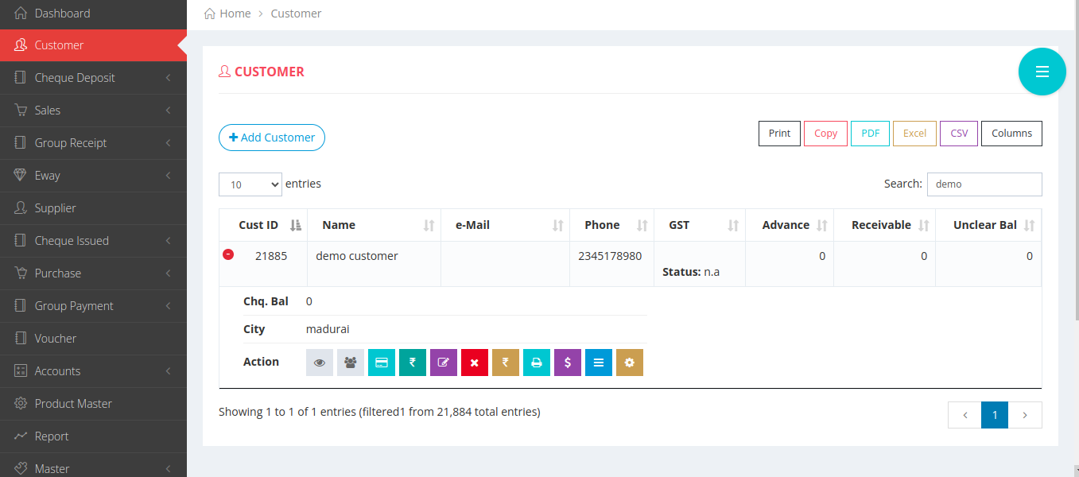Viewport: 1079px width, 477px height.
Task: Click the purple dollar sign action icon
Action: pos(568,363)
